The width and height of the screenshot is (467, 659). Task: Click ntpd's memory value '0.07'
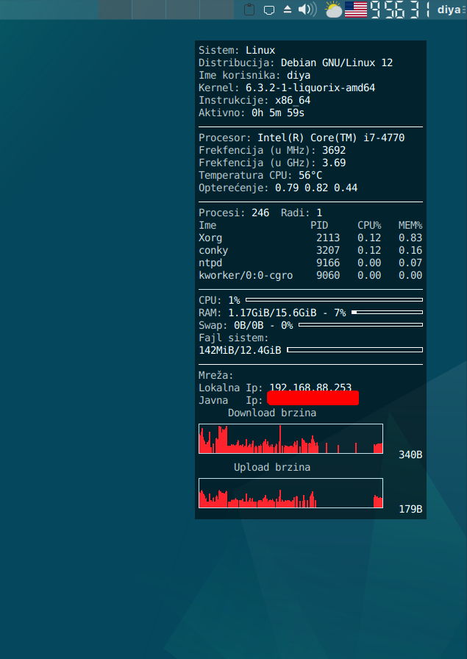pyautogui.click(x=410, y=263)
